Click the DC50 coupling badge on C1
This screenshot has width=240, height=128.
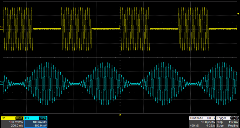19,118
